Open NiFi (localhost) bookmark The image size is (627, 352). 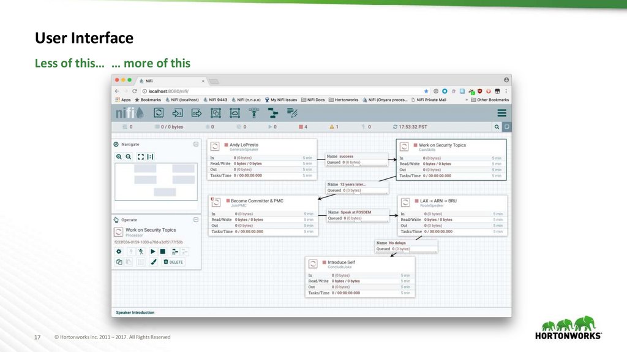click(x=182, y=100)
